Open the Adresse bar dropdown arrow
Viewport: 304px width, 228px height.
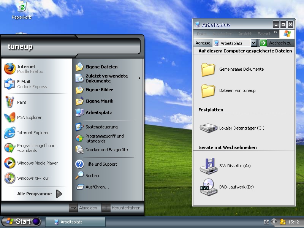coord(254,43)
